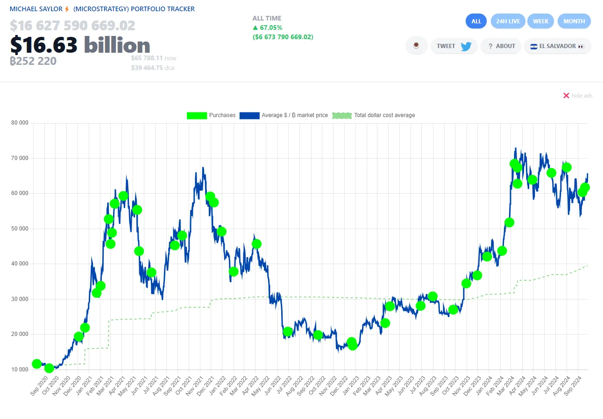603x419 pixels.
Task: Click the hide ads text link
Action: click(582, 96)
